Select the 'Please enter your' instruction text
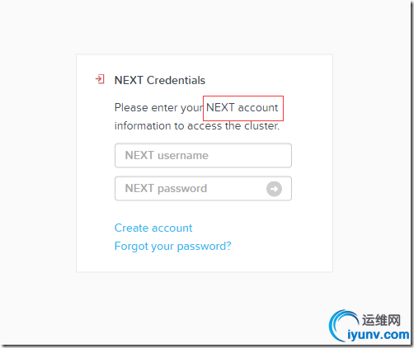This screenshot has width=414, height=348. [x=159, y=108]
